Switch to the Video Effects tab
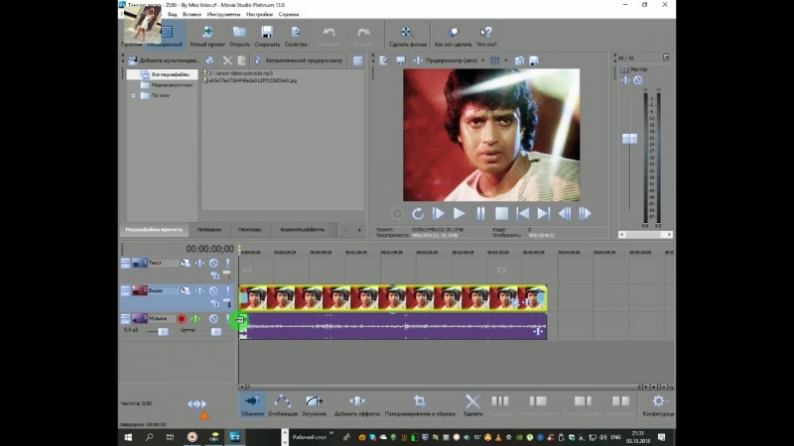This screenshot has height=446, width=794. click(303, 229)
